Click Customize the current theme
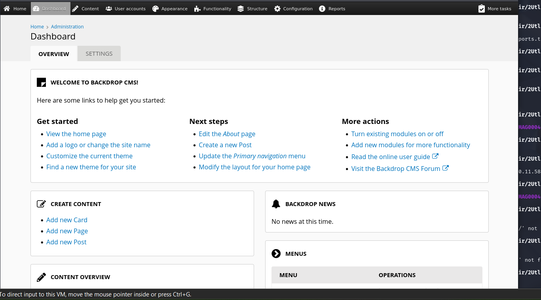 click(x=89, y=156)
